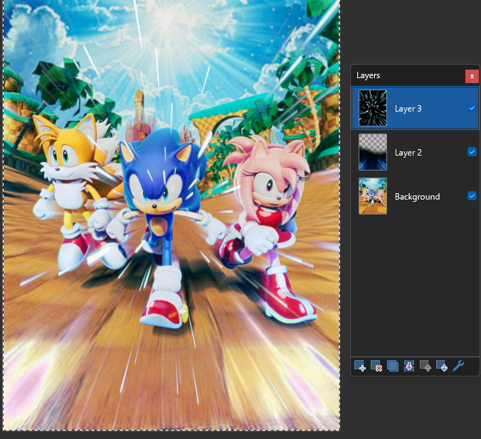This screenshot has width=481, height=439.
Task: Select the Background layer thumbnail
Action: [373, 196]
